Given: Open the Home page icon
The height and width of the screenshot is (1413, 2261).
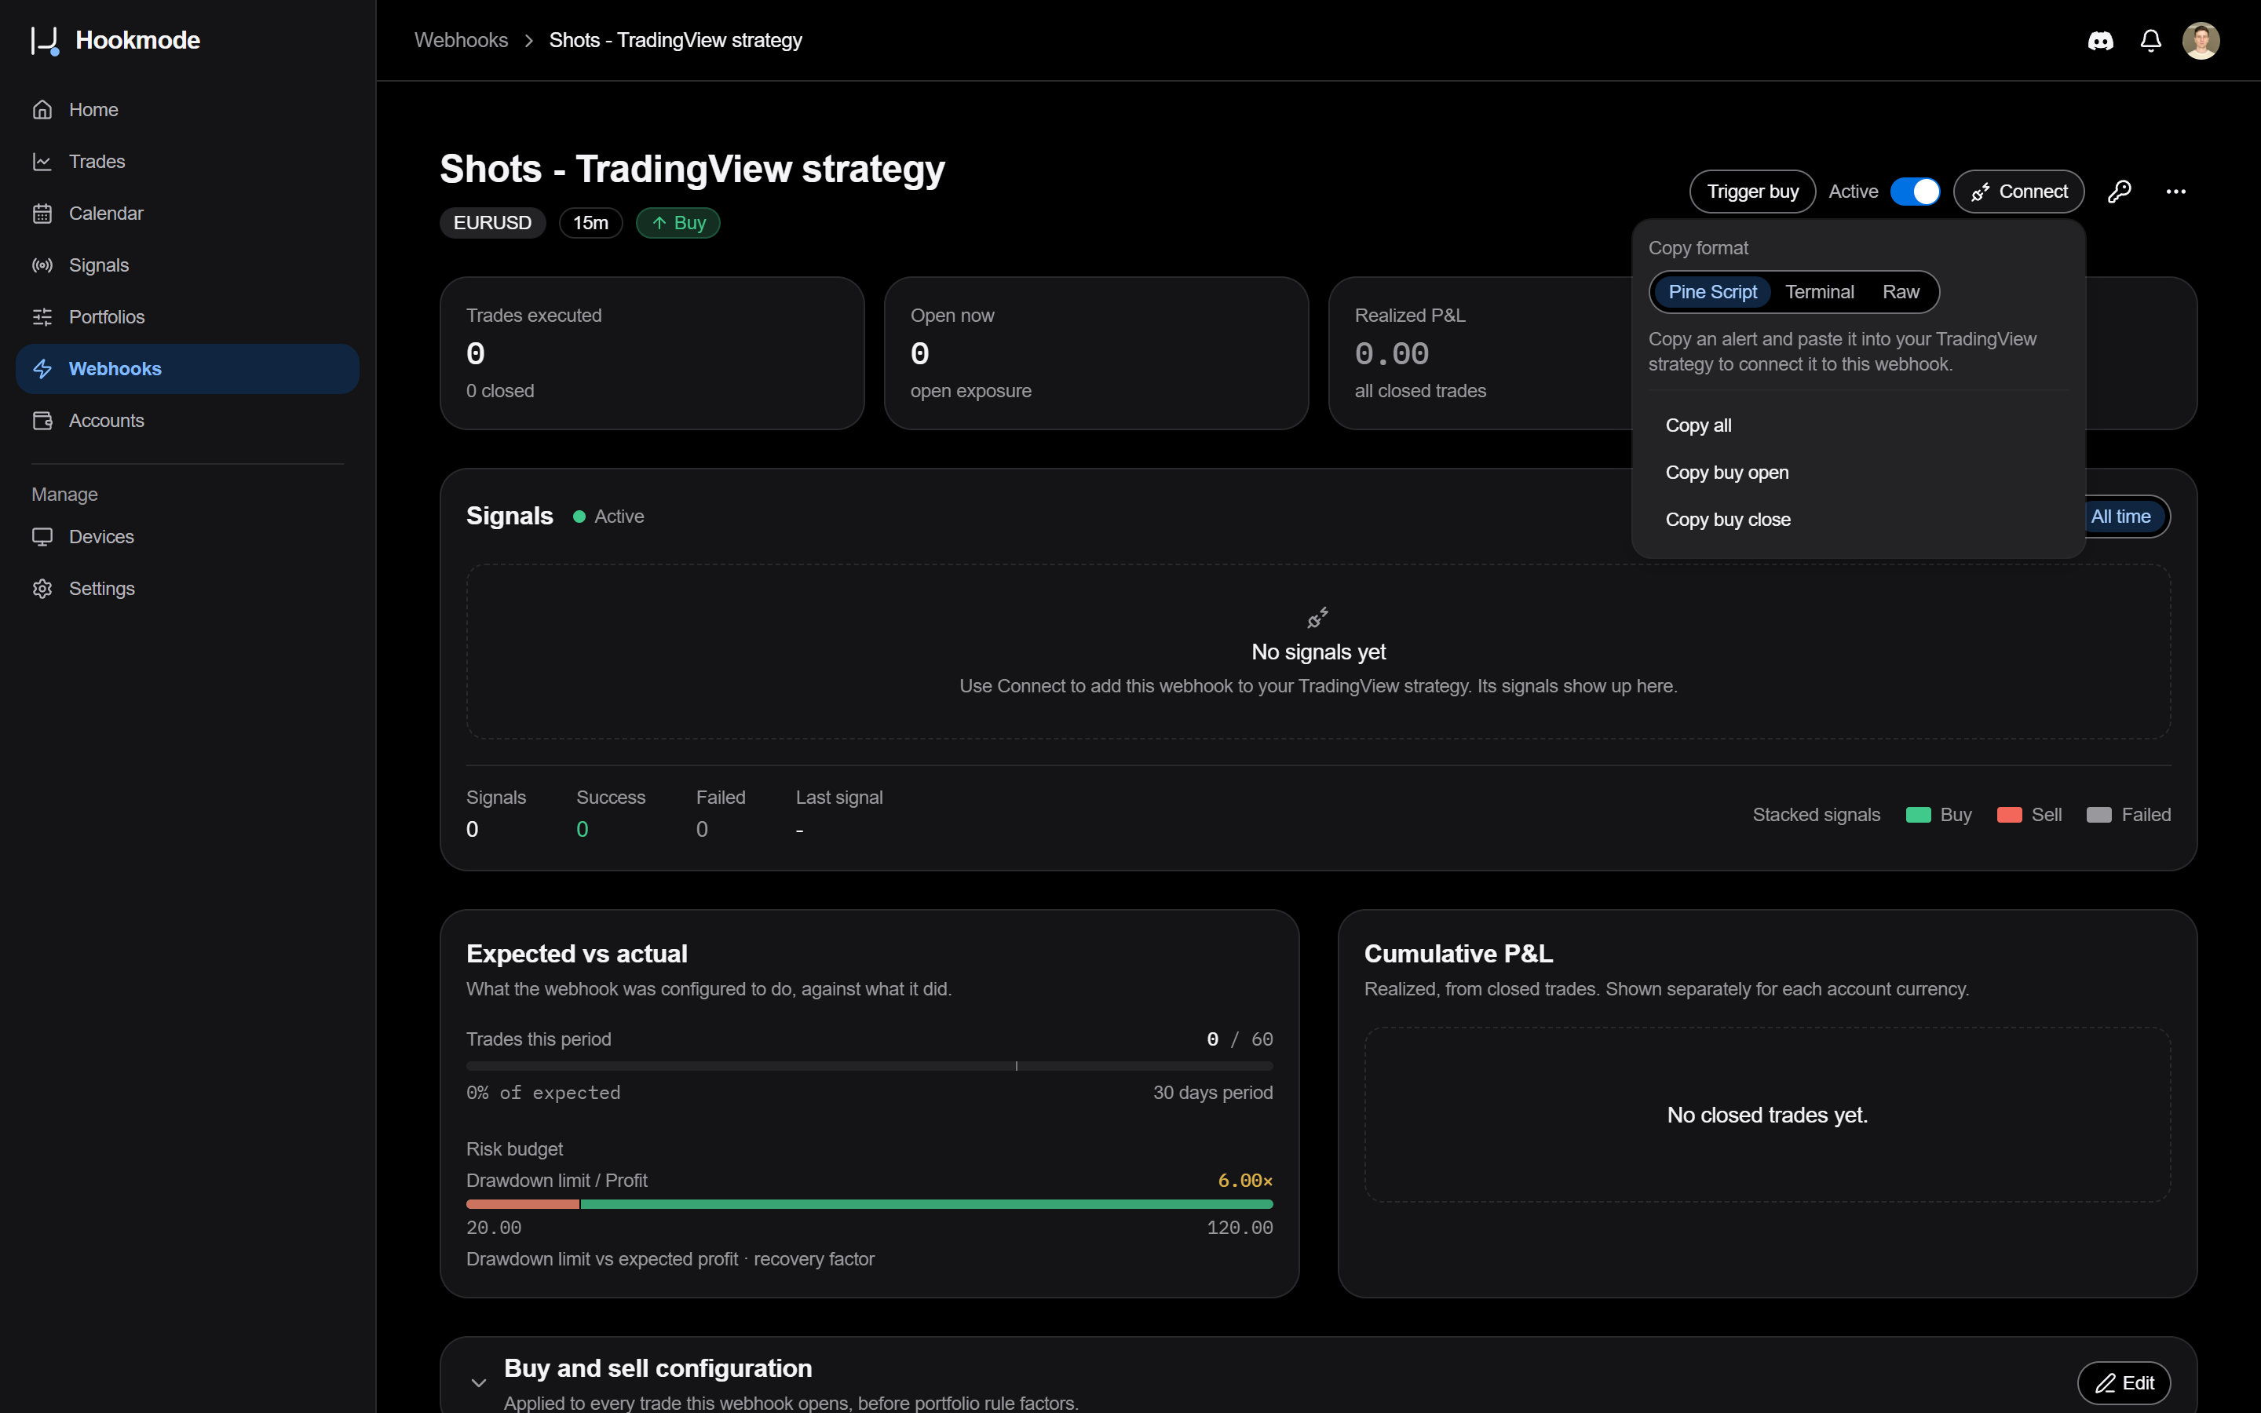Looking at the screenshot, I should pos(42,109).
